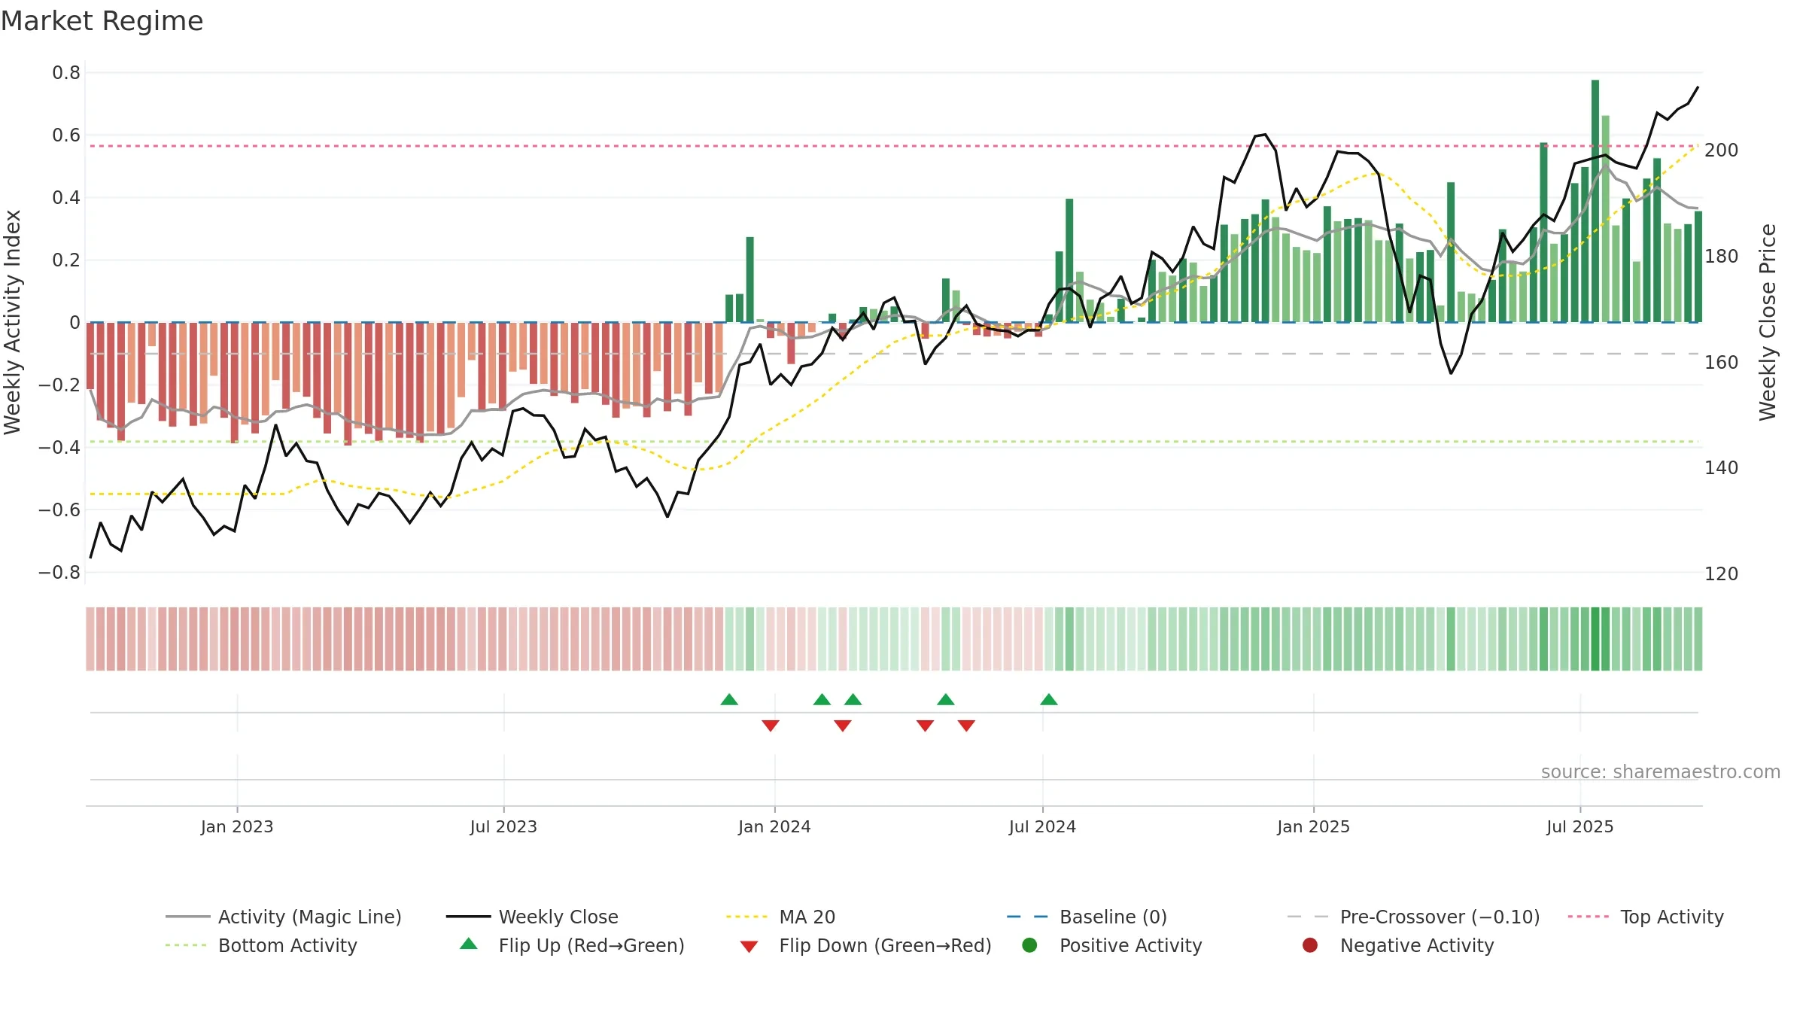This screenshot has width=1806, height=1016.
Task: Click the tallest green activity bar in Jul 2025
Action: [1595, 201]
